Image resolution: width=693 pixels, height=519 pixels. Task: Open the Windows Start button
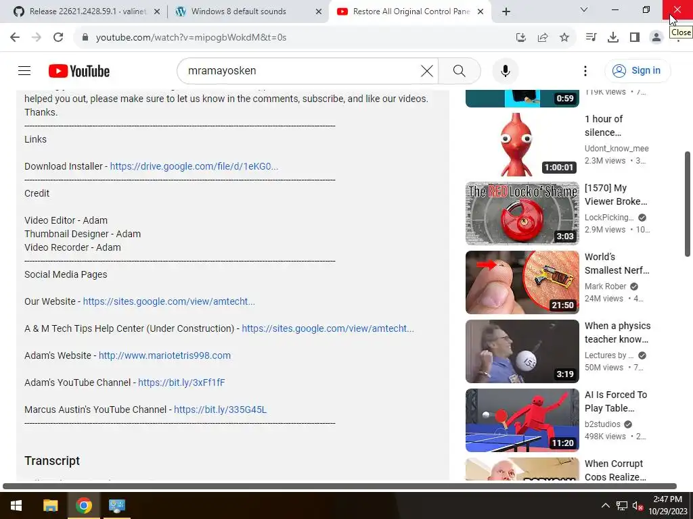pos(16,505)
